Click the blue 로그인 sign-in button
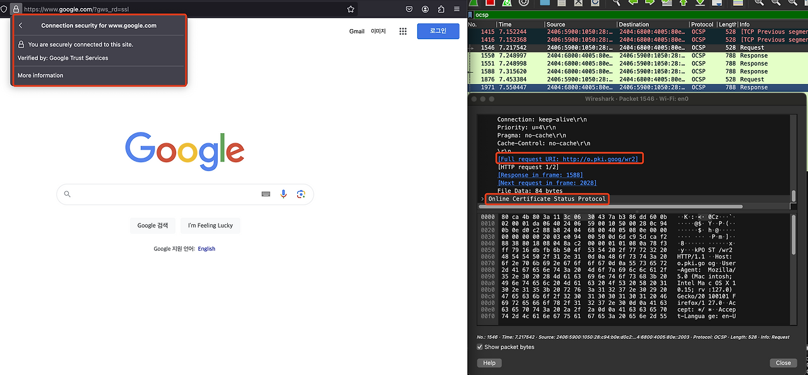This screenshot has width=808, height=375. point(438,31)
